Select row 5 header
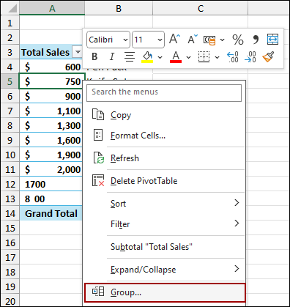 (x=10, y=81)
